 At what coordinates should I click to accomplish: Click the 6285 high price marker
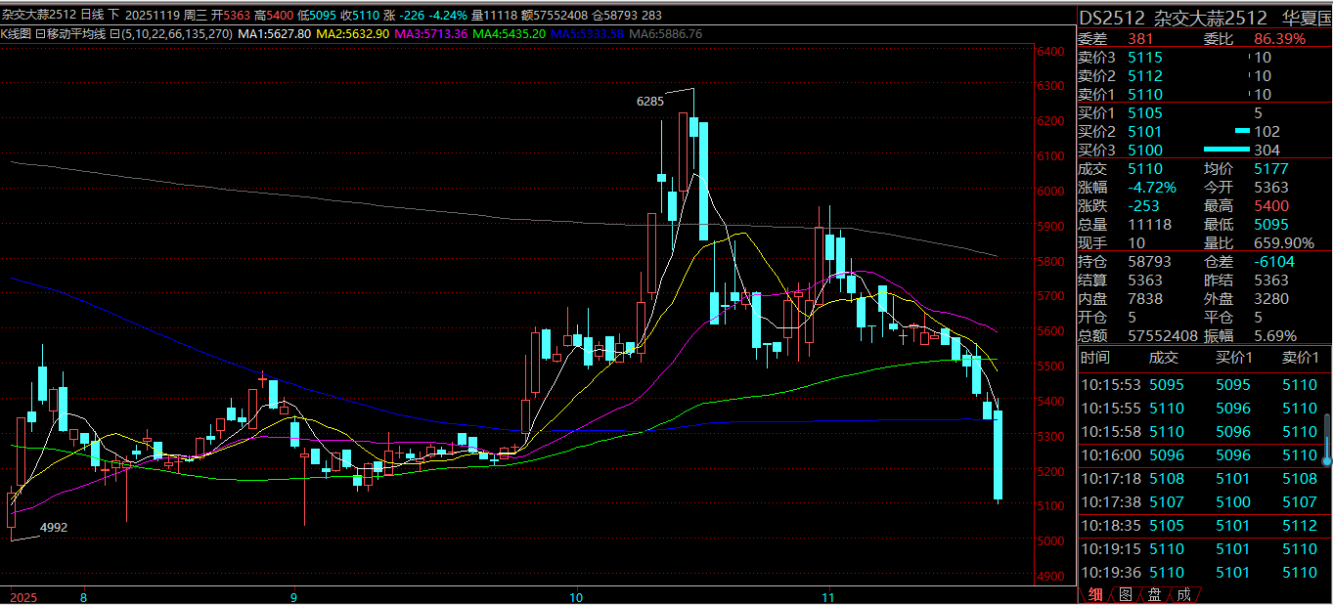click(649, 101)
